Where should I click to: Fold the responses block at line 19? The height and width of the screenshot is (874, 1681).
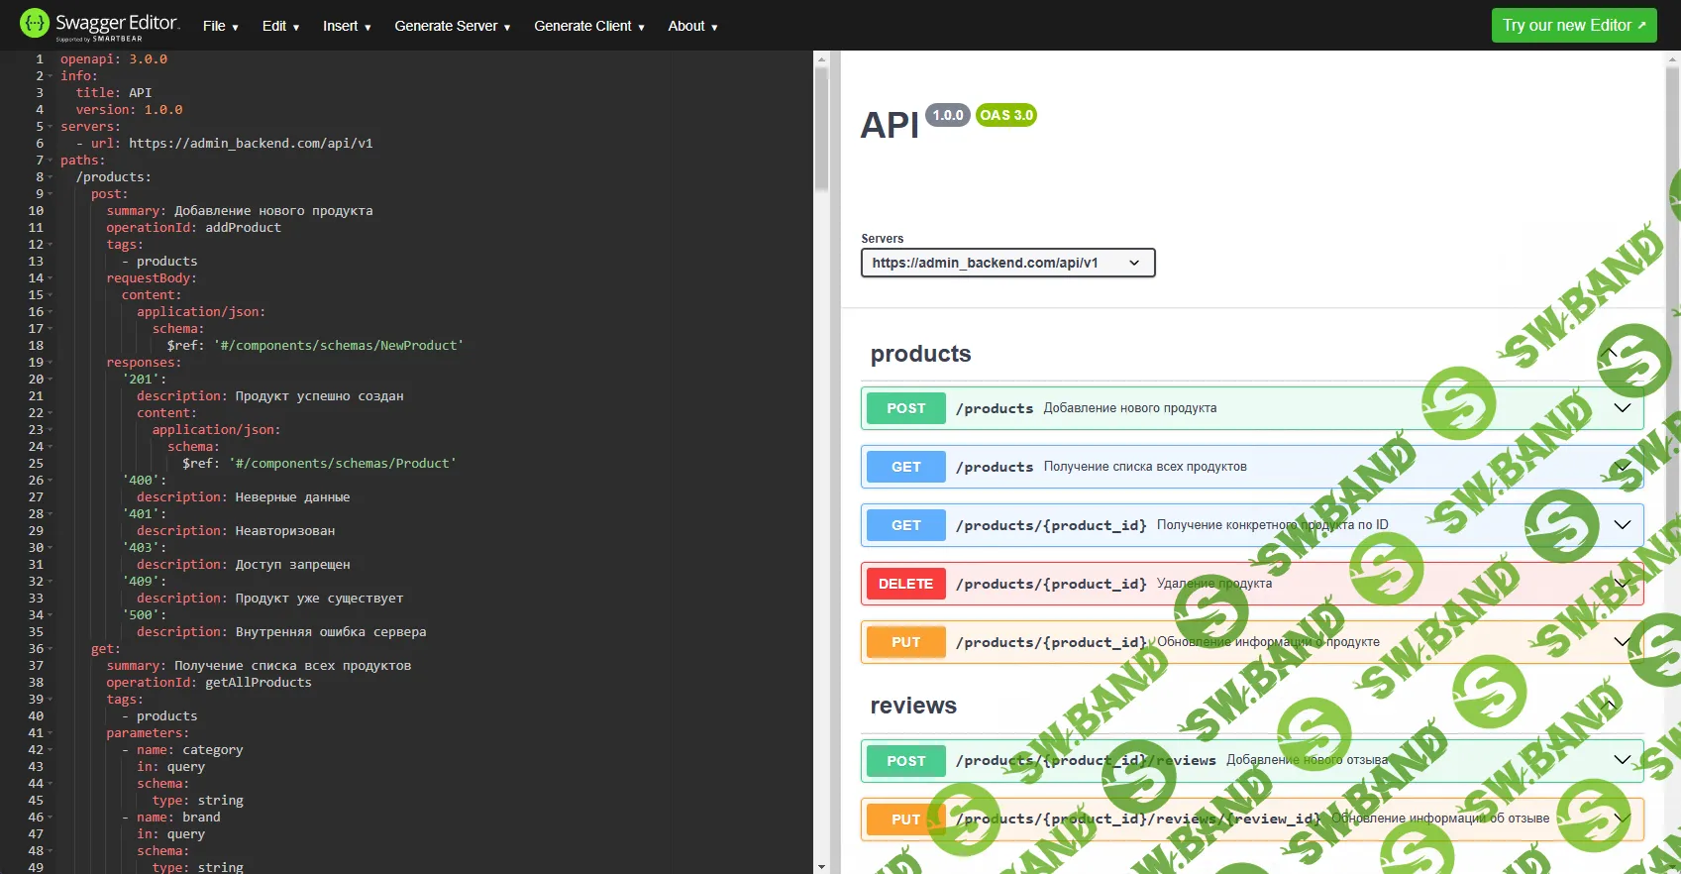coord(50,363)
